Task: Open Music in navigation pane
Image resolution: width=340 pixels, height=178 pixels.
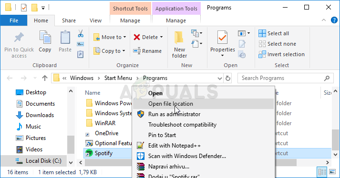Action: [28, 127]
